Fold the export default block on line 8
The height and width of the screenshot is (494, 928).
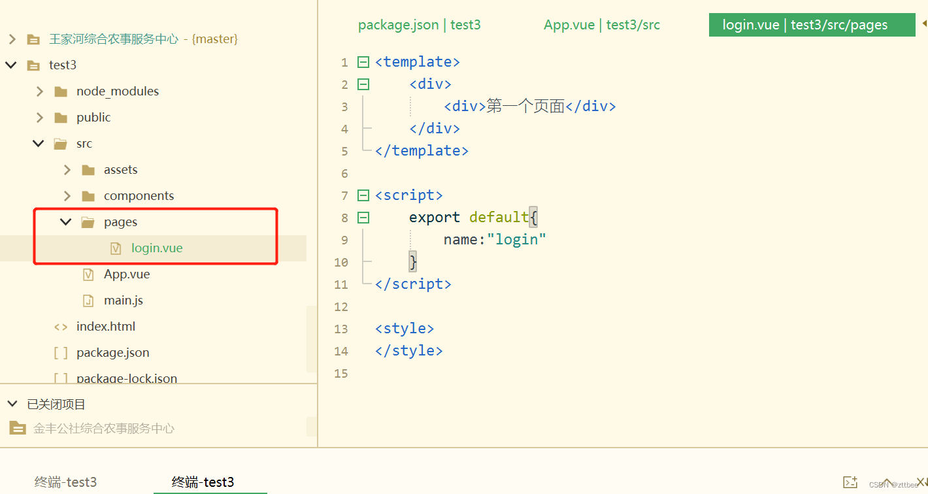pyautogui.click(x=363, y=218)
